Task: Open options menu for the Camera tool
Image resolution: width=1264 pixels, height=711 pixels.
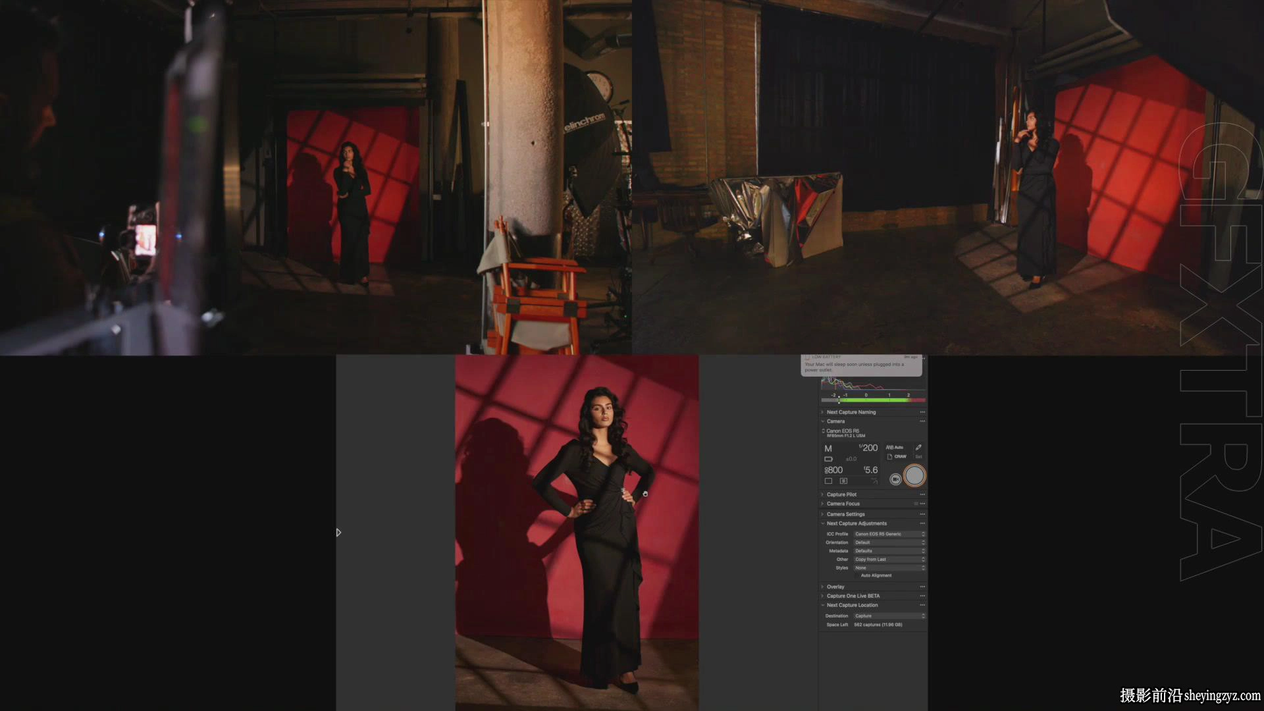Action: 922,421
